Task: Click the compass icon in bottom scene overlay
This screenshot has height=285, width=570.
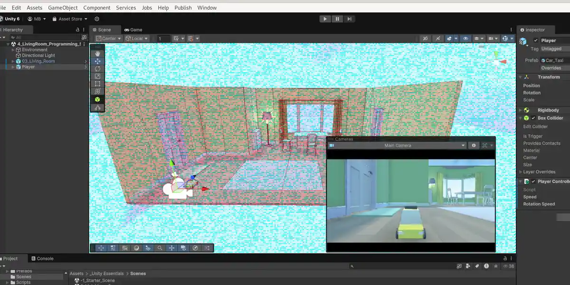Action: coord(195,248)
